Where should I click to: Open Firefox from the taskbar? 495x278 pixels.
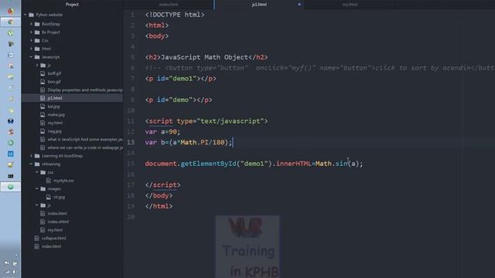coord(10,11)
